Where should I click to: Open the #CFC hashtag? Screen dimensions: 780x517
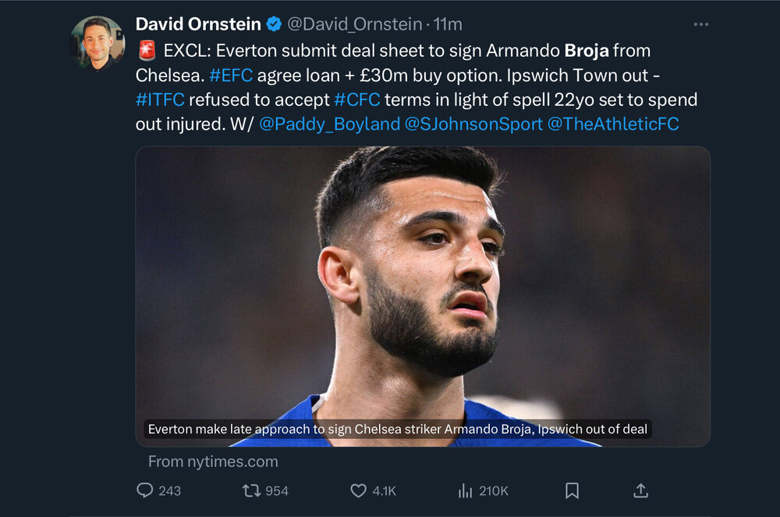[x=356, y=100]
